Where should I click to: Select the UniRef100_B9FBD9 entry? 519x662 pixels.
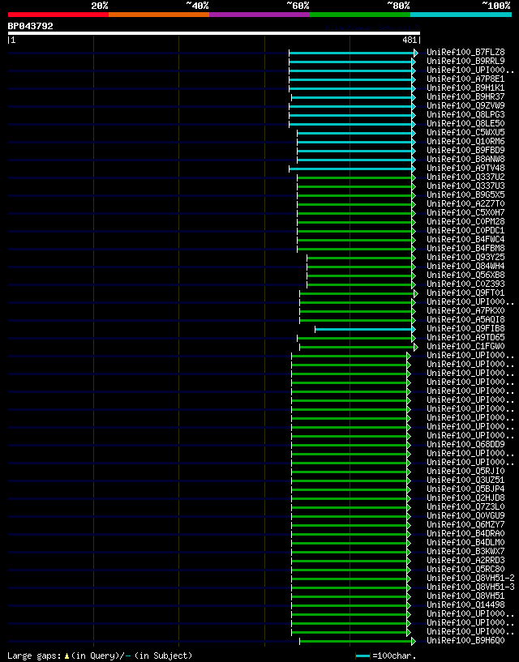465,150
